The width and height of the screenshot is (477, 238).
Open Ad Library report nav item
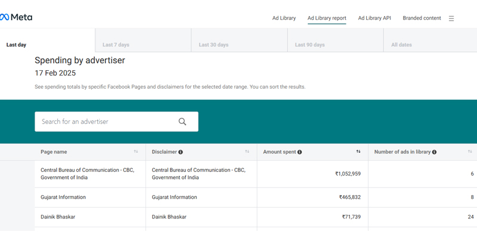coord(327,18)
